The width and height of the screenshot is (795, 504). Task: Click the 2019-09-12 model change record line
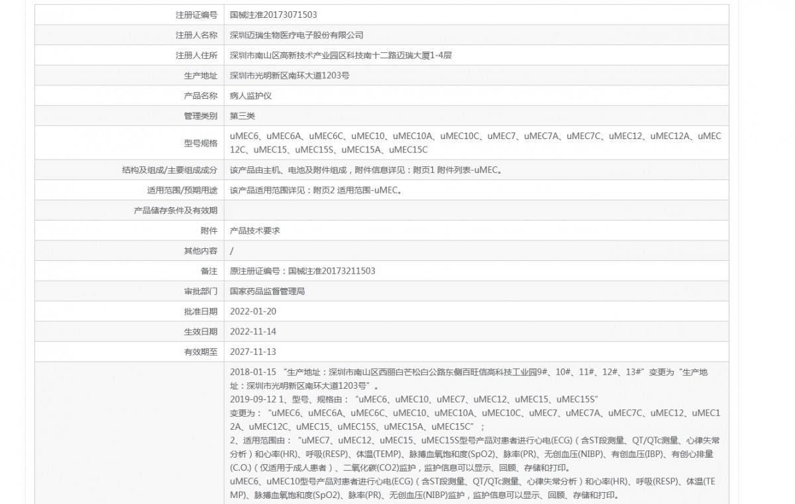tap(414, 399)
